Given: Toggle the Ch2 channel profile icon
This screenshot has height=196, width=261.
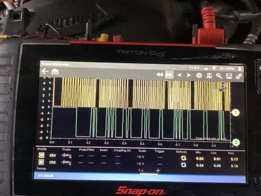Looking at the screenshot, I should pyautogui.click(x=41, y=162).
